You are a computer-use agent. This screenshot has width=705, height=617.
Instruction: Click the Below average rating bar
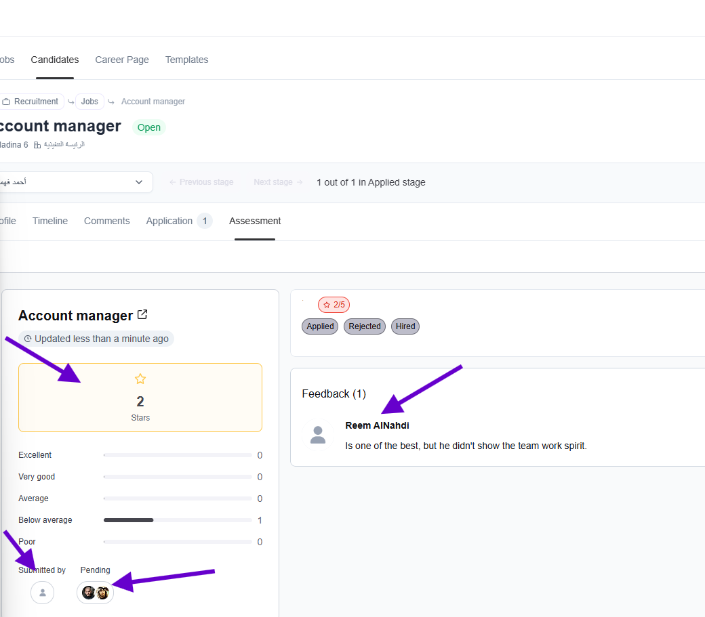(x=178, y=520)
